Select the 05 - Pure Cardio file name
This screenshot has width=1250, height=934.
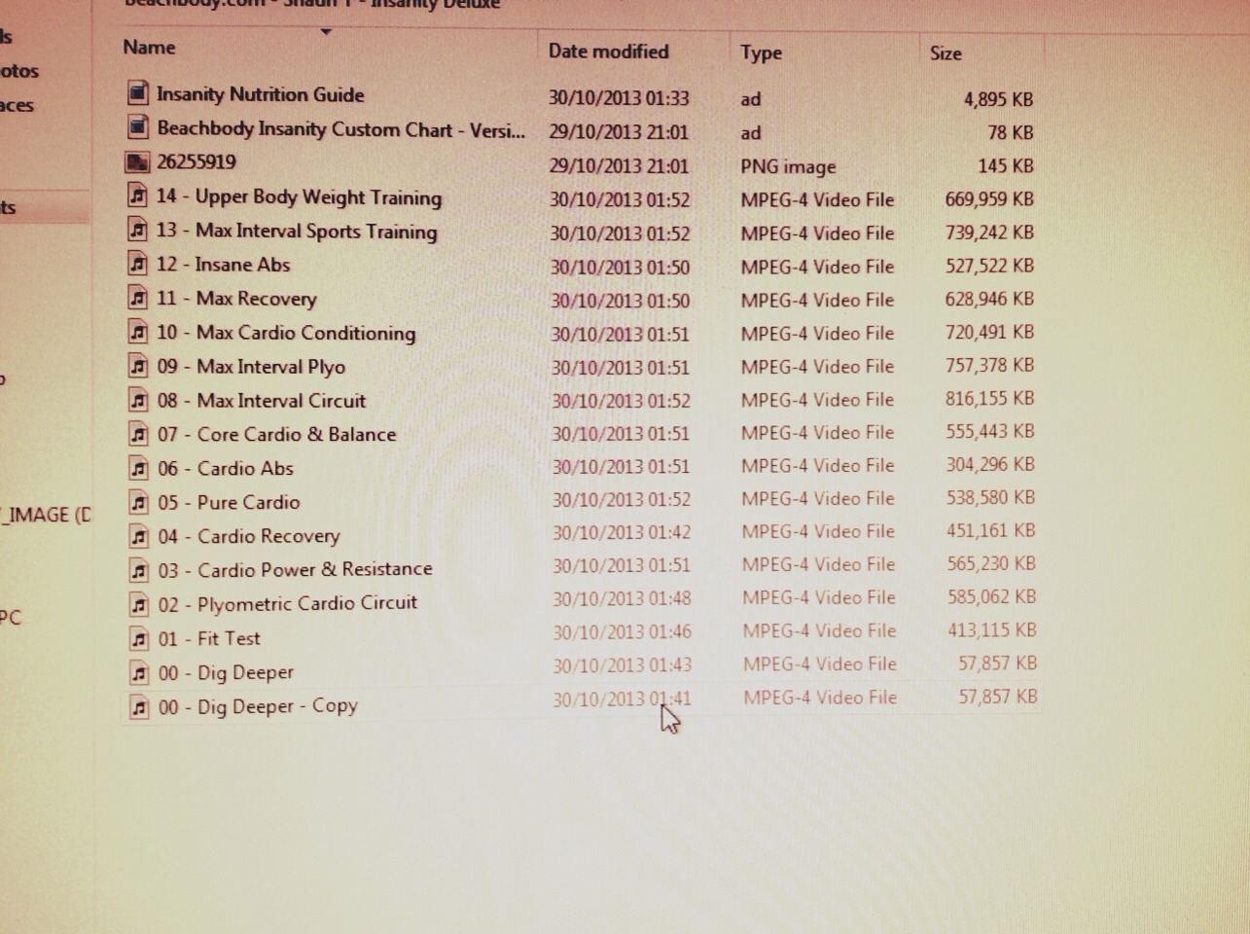click(229, 502)
